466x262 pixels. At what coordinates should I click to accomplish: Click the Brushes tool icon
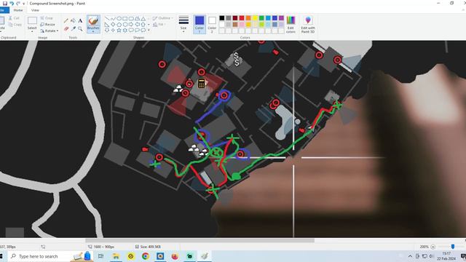pos(93,21)
